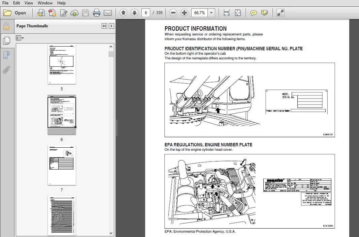
Task: Select the page 5 thumbnail
Action: click(x=62, y=64)
